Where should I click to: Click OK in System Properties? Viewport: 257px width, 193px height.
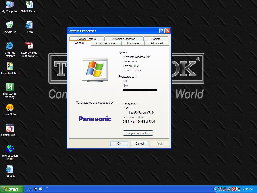119,143
